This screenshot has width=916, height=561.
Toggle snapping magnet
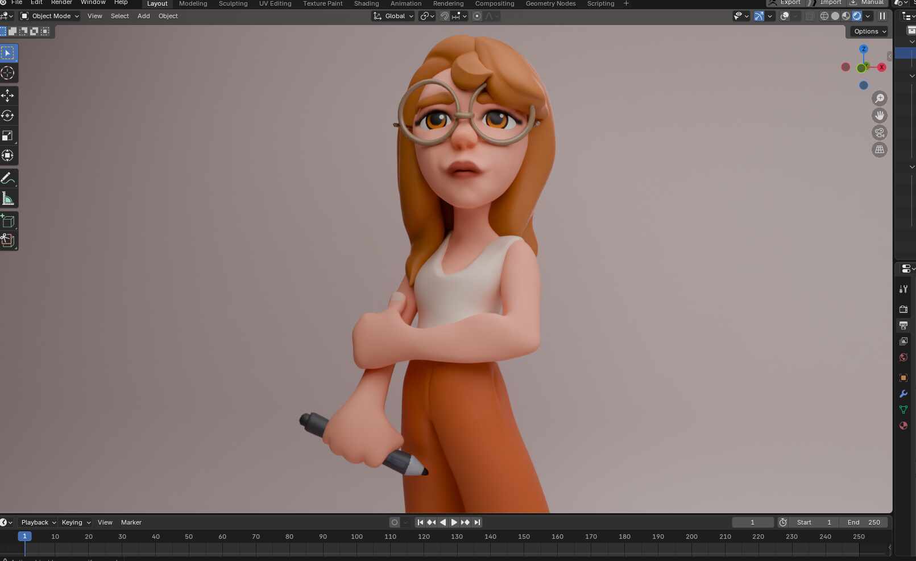click(445, 16)
